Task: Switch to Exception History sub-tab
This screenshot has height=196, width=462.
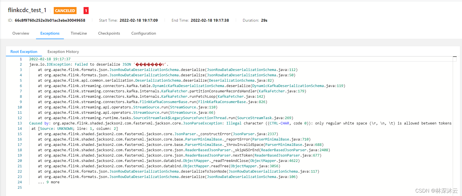Action: click(x=63, y=52)
